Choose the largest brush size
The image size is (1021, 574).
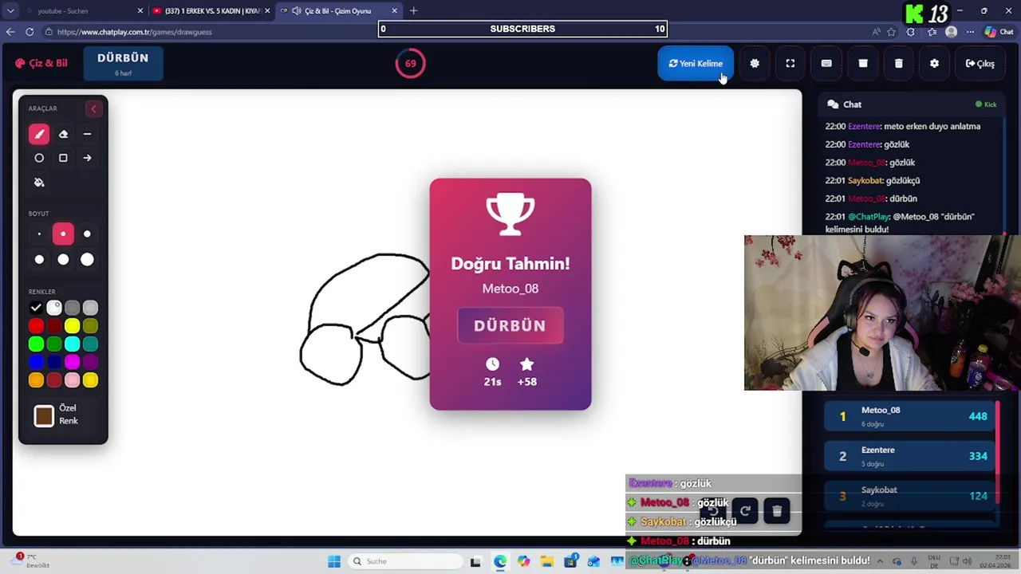tap(87, 259)
